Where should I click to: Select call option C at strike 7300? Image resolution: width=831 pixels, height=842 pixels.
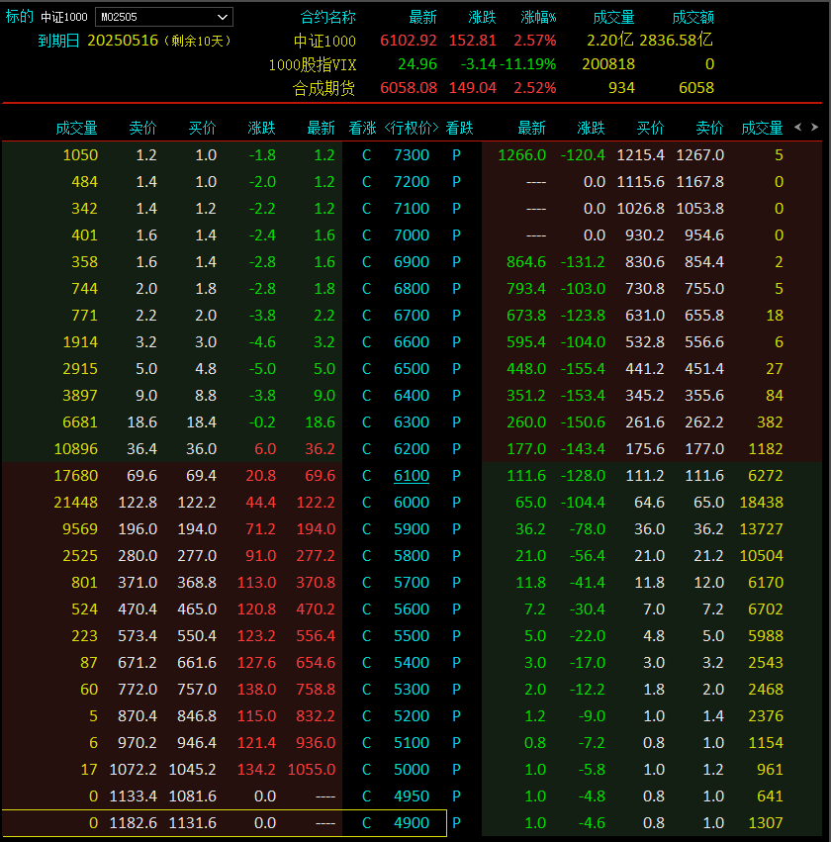coord(366,155)
